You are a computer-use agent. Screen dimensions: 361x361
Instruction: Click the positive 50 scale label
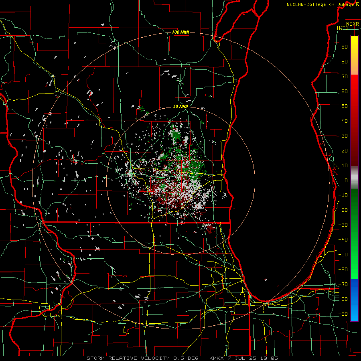(x=345, y=106)
